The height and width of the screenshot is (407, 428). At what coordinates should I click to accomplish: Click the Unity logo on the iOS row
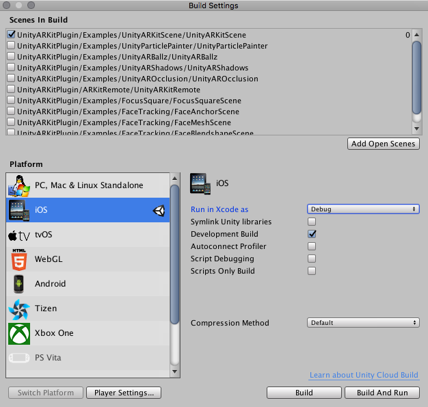pos(159,211)
